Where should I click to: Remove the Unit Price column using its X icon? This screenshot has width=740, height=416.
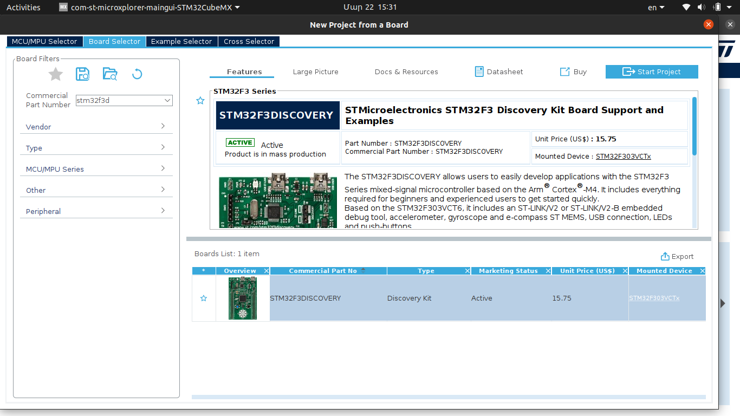pos(625,271)
